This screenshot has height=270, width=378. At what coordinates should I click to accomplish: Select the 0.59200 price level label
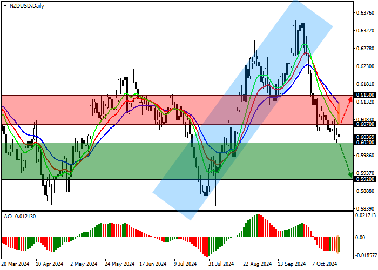(365, 179)
